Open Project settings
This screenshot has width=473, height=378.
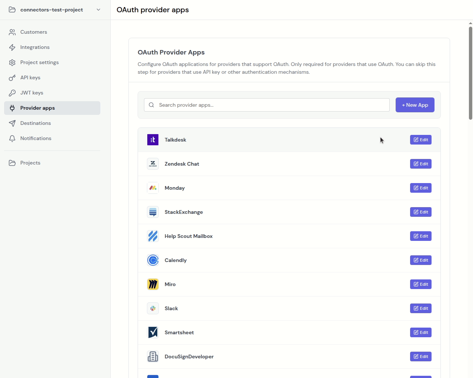(52, 63)
